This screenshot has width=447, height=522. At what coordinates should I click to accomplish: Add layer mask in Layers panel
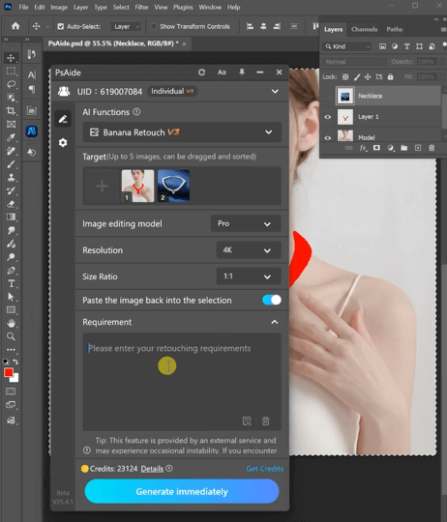click(x=376, y=148)
